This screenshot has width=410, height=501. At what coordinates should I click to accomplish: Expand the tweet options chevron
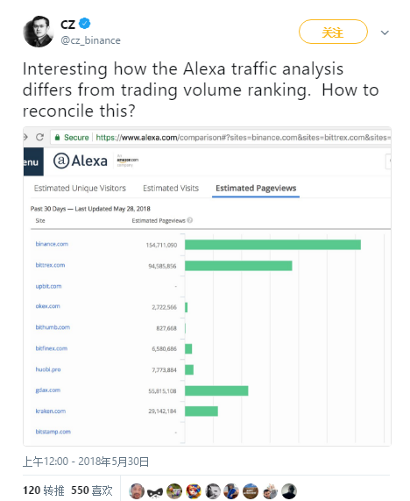[385, 32]
